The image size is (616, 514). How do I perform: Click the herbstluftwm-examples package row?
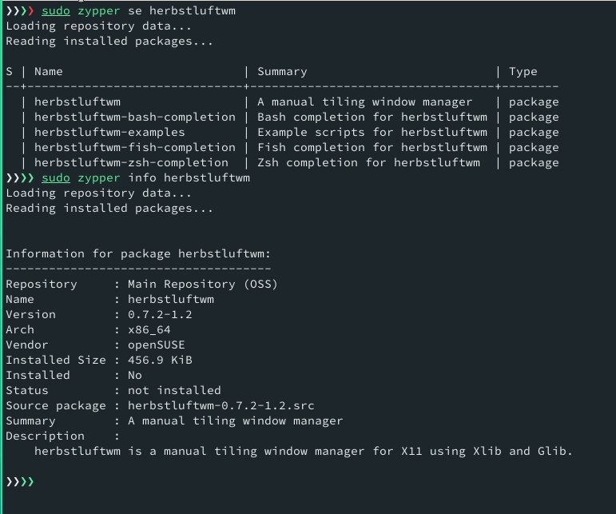283,133
